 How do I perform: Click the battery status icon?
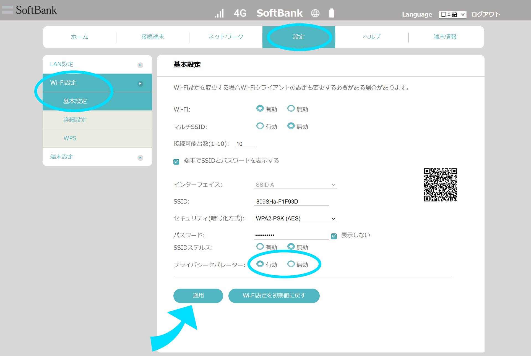click(x=331, y=13)
